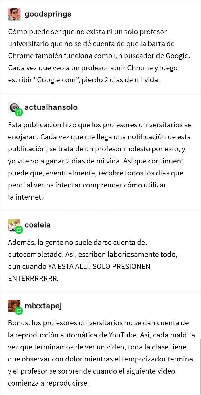Click the post text starting 'Cómo puede ser'
This screenshot has height=395, width=201.
point(99,56)
